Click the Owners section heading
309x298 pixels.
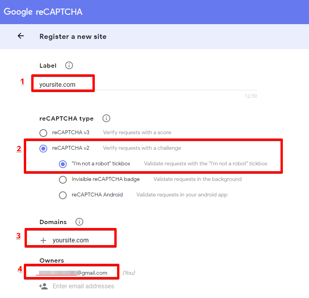[x=51, y=261]
